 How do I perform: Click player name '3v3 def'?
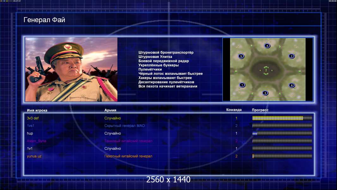pos(33,118)
